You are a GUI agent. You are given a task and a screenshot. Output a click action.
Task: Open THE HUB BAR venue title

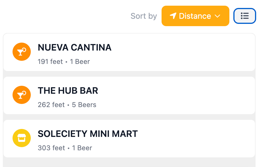pyautogui.click(x=68, y=91)
